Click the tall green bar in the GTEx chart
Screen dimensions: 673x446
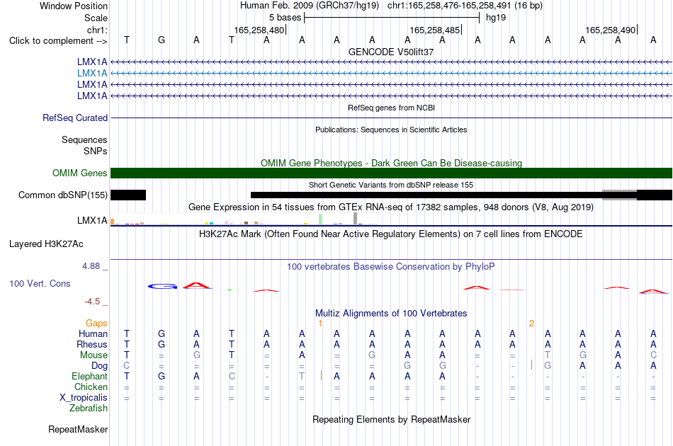click(321, 219)
